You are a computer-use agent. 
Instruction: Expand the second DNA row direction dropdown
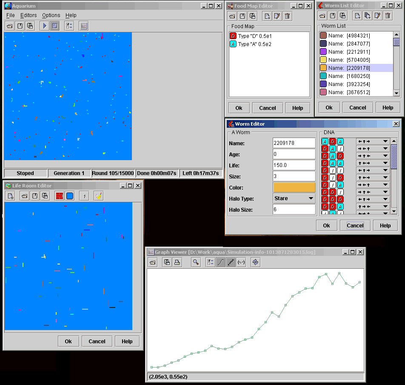(x=373, y=149)
